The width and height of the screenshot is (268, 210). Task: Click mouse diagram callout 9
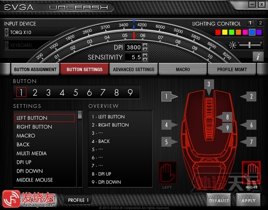pyautogui.click(x=224, y=128)
